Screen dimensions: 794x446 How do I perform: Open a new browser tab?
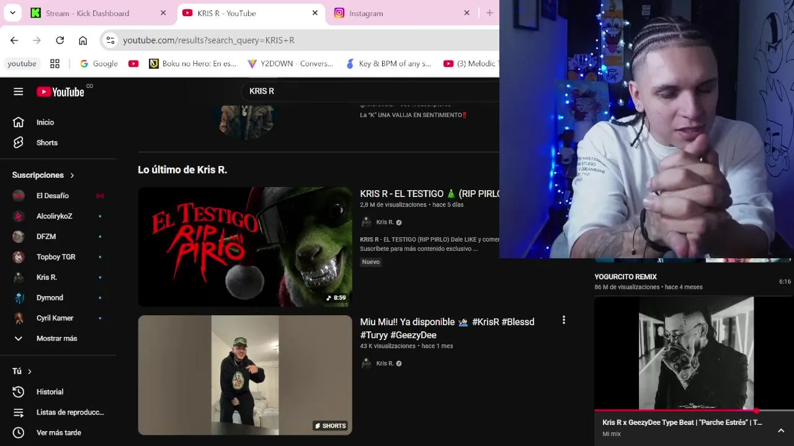[489, 13]
